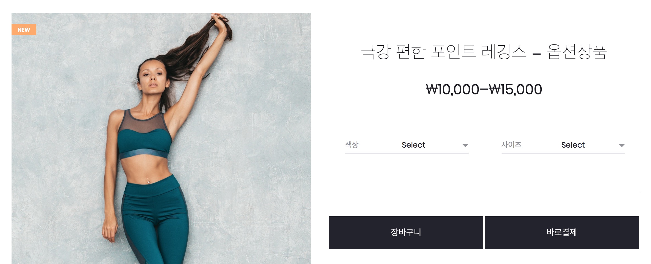The image size is (651, 264).
Task: Open the 사이즈 dropdown arrow
Action: coord(622,145)
